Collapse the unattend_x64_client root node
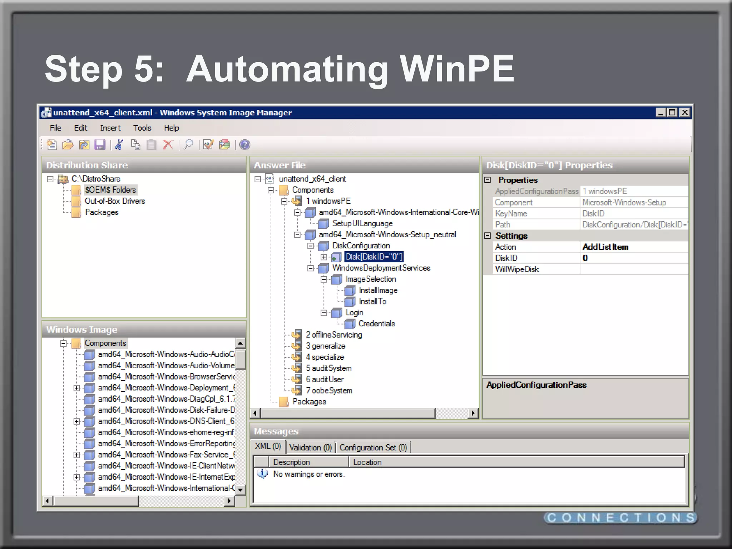 tap(257, 179)
